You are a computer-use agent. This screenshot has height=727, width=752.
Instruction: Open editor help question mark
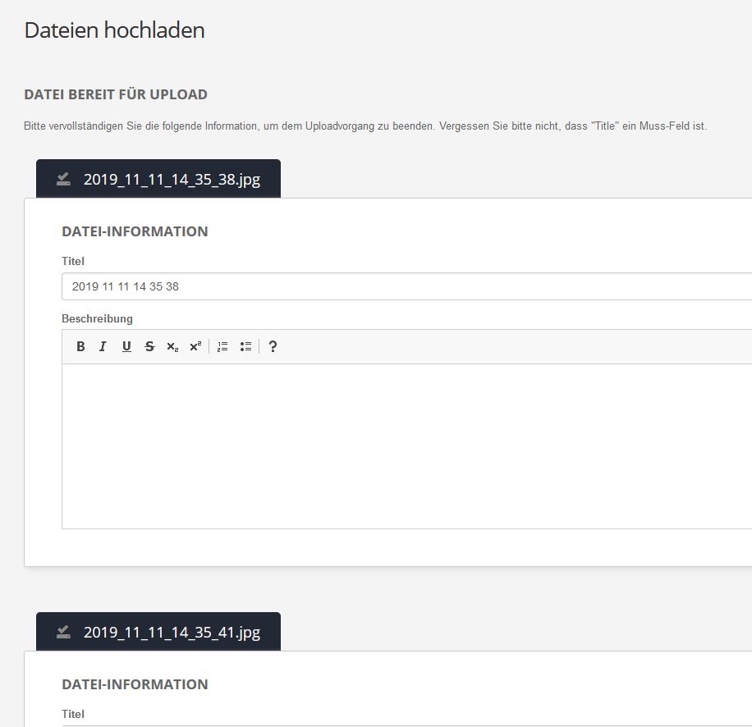(x=273, y=346)
